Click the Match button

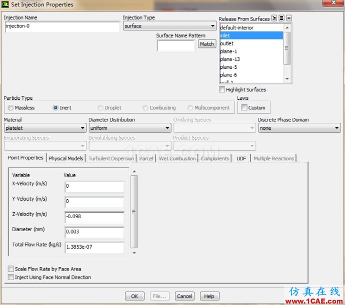coord(207,44)
